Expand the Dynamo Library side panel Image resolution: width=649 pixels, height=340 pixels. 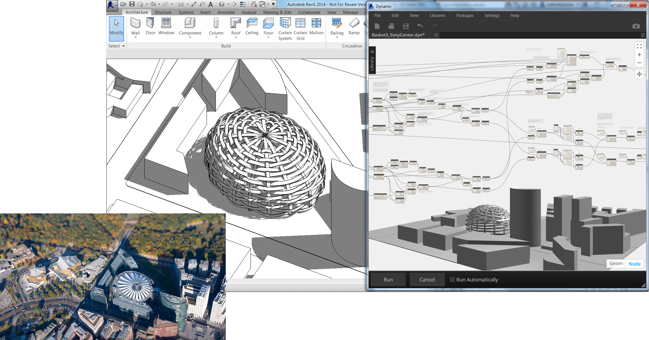click(372, 60)
